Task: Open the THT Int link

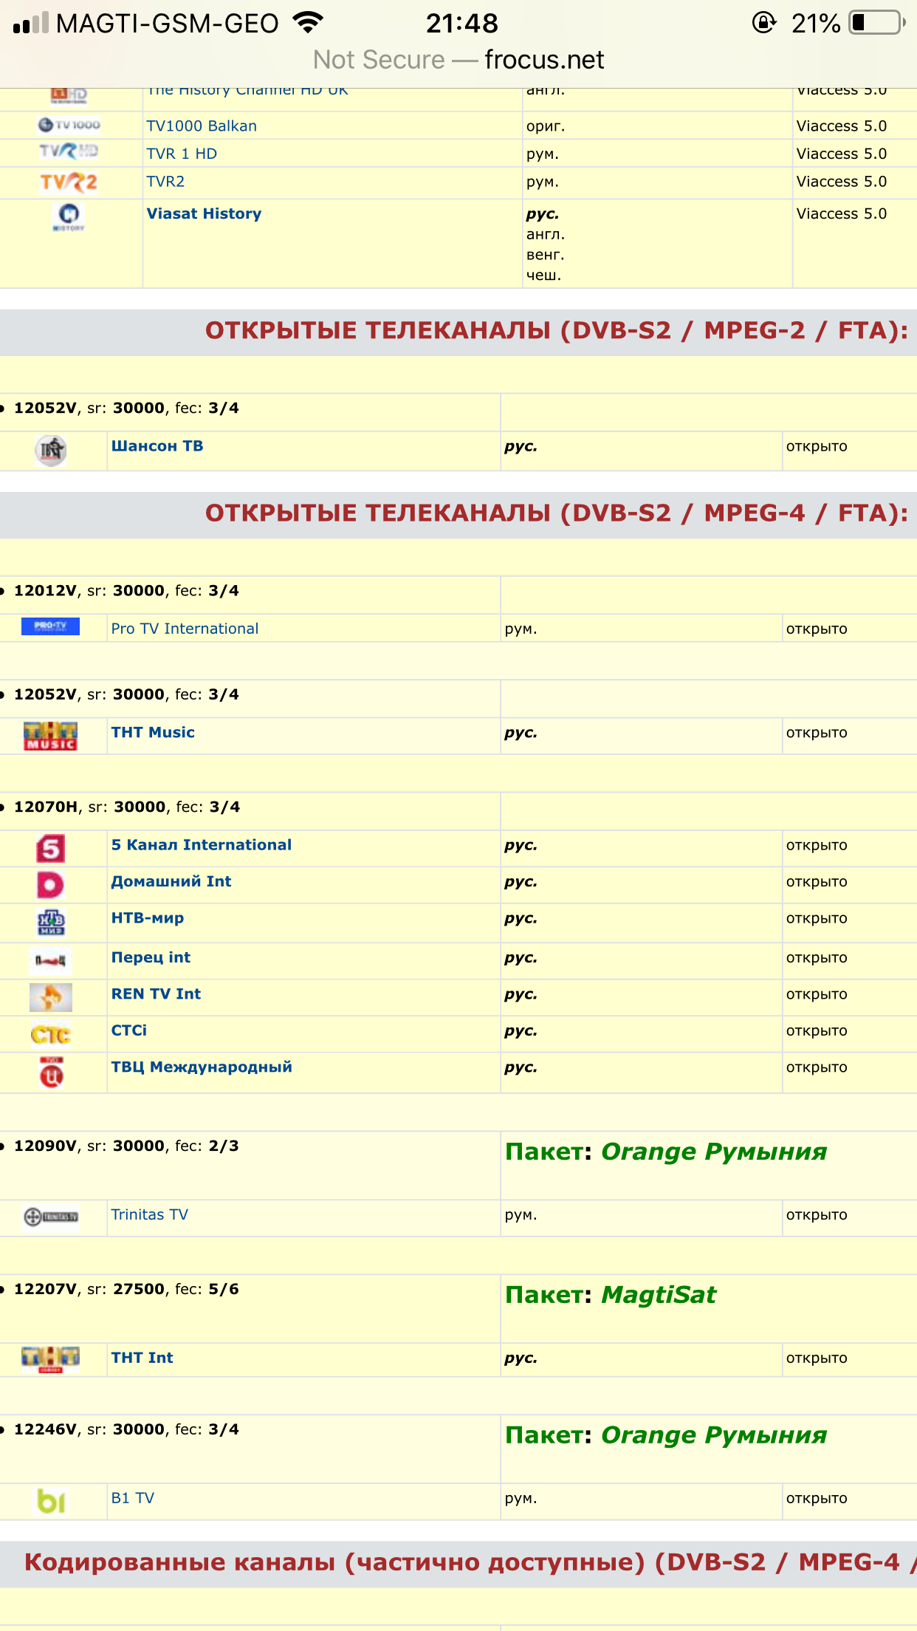Action: pyautogui.click(x=142, y=1357)
